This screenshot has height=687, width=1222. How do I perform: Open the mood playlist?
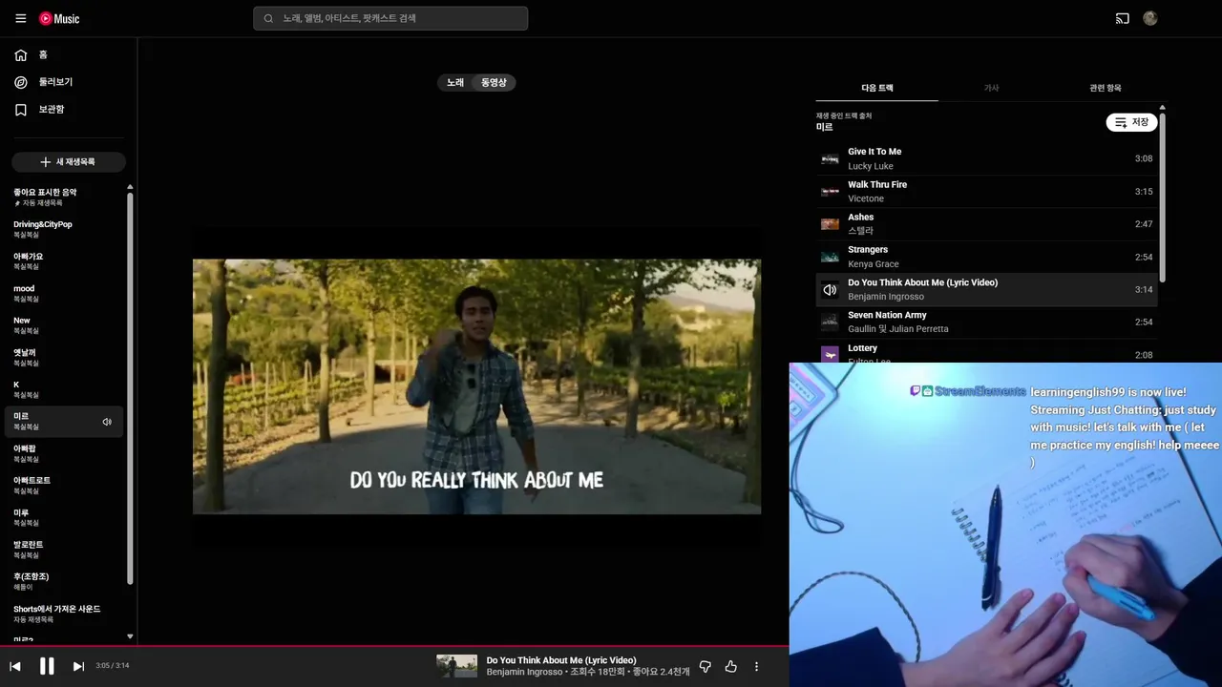64,293
